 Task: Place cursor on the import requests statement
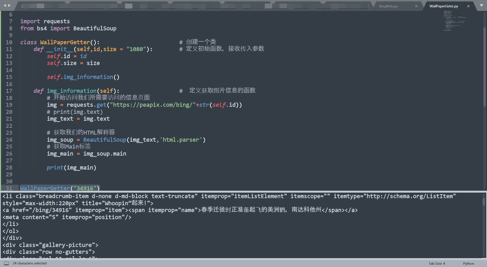tap(45, 21)
